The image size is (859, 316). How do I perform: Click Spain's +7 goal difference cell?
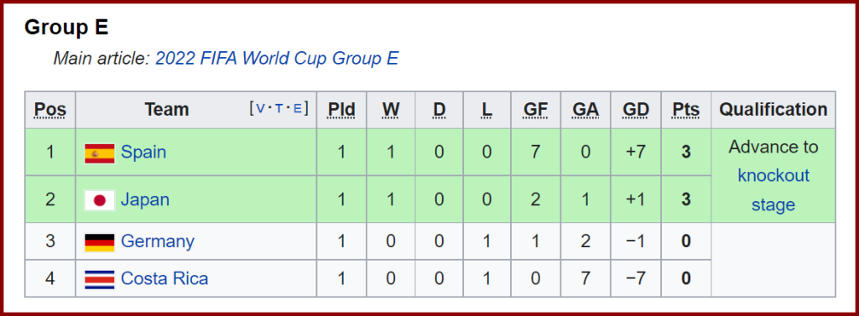pos(636,153)
